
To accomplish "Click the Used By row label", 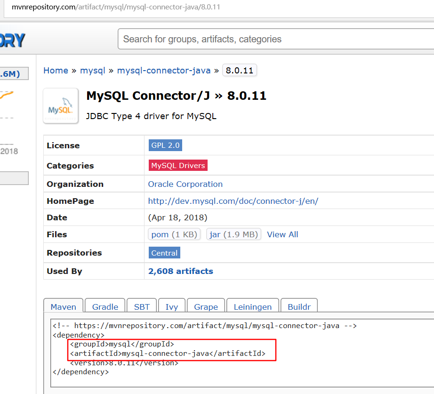I will tap(64, 271).
